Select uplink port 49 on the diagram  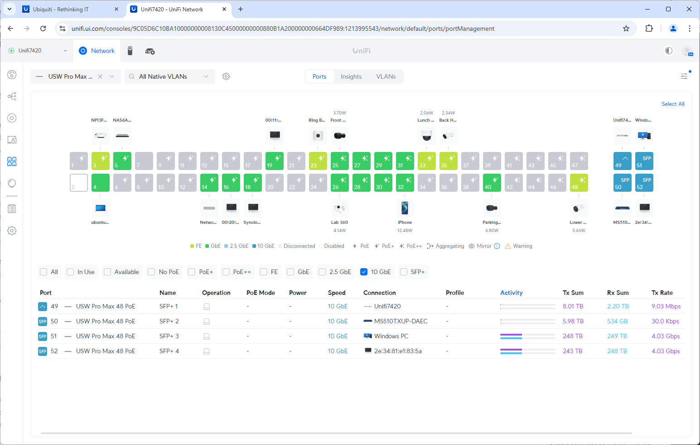pos(623,161)
